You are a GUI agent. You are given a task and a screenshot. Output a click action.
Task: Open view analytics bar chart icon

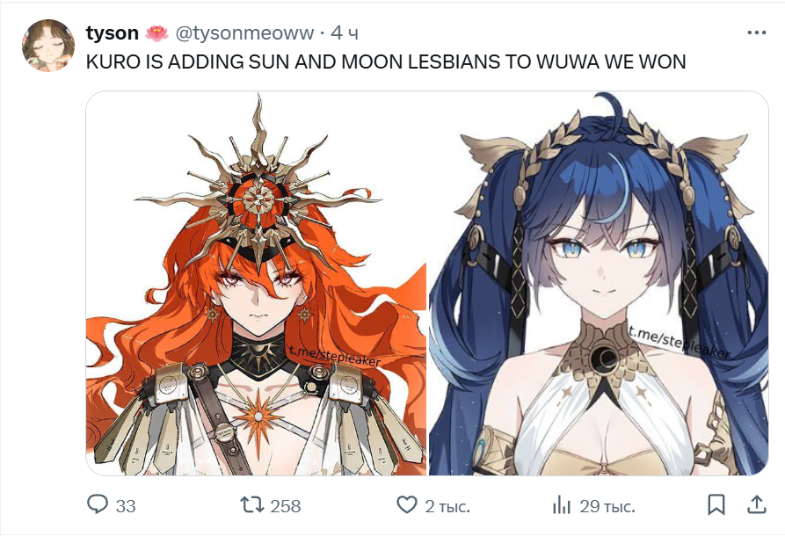click(x=562, y=505)
